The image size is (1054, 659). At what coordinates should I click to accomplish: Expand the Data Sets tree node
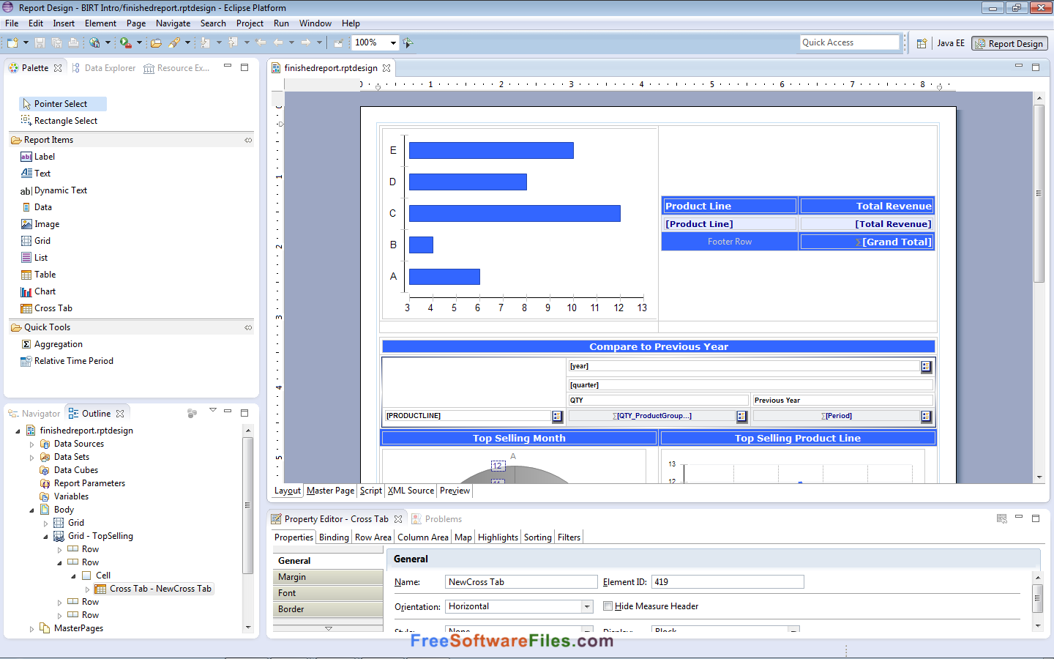tap(31, 458)
